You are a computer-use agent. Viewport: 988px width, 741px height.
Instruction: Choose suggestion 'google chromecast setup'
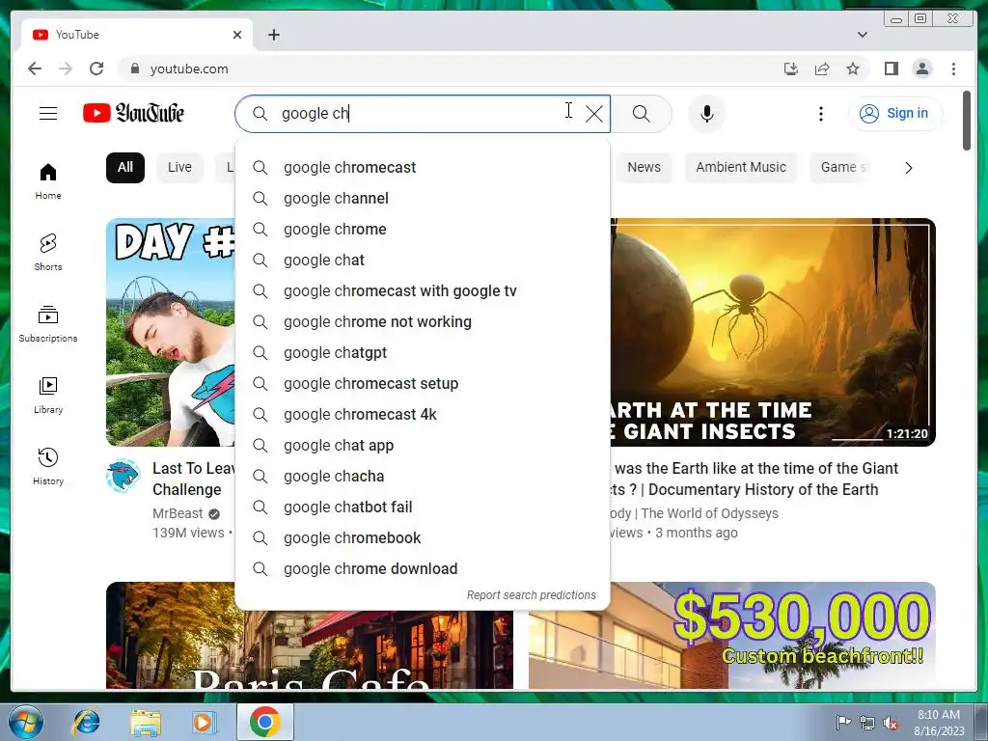pos(423,384)
